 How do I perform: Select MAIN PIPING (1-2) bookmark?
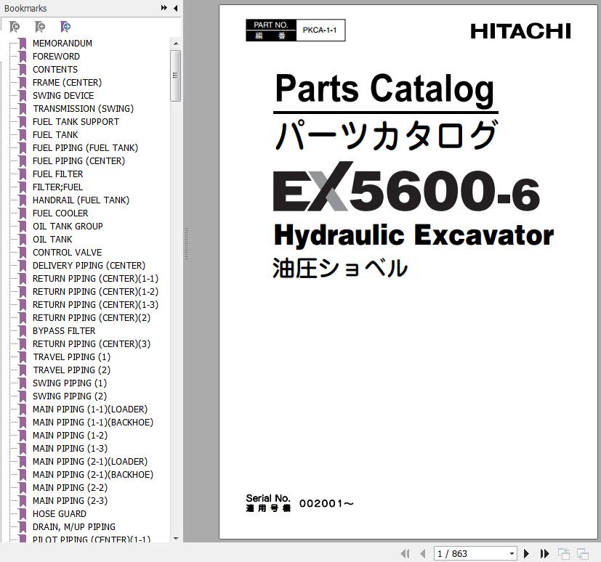(x=70, y=435)
